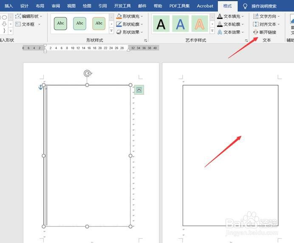Open the 插入 ribbon tab
294x243 pixels.
point(8,6)
